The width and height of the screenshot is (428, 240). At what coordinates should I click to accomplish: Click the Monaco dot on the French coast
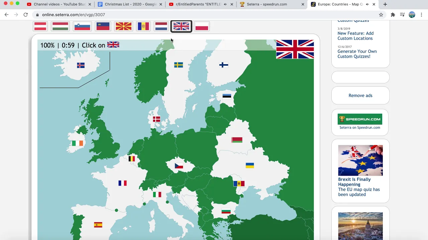pos(144,204)
